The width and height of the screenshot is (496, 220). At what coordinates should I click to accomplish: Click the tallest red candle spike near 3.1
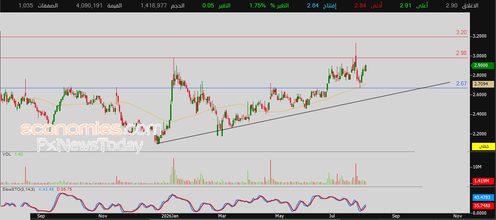(356, 55)
